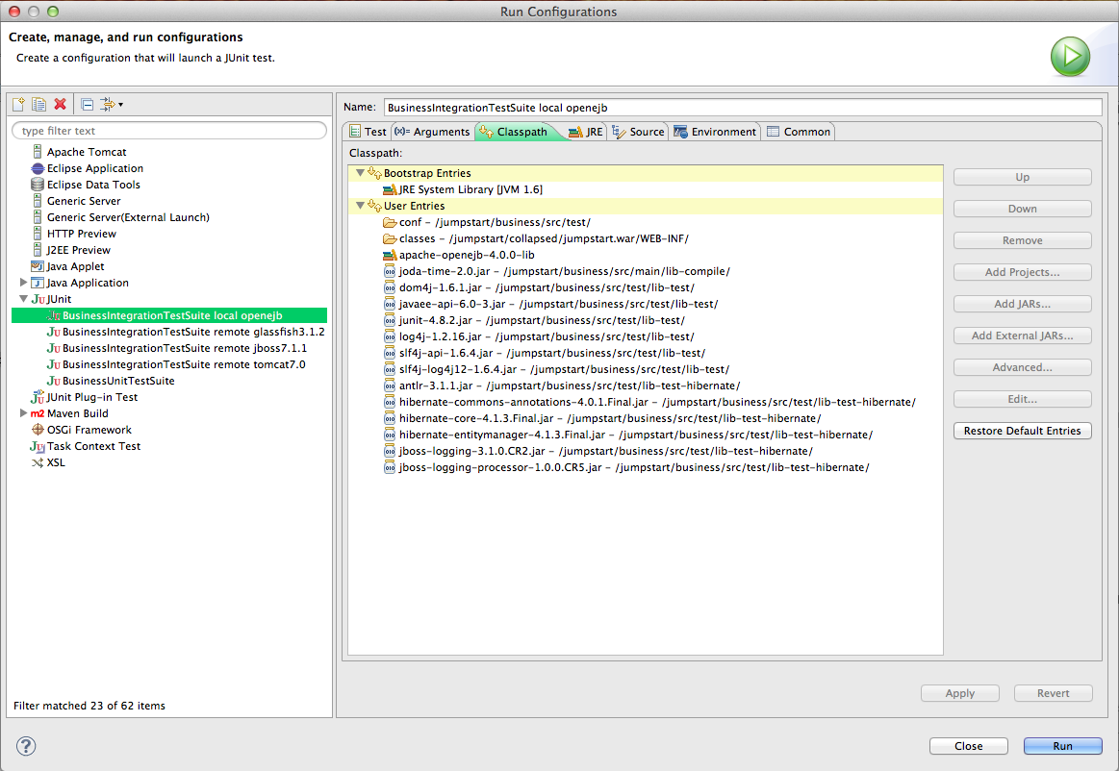Viewport: 1119px width, 771px height.
Task: Click the Duplicate configuration icon
Action: pos(39,104)
